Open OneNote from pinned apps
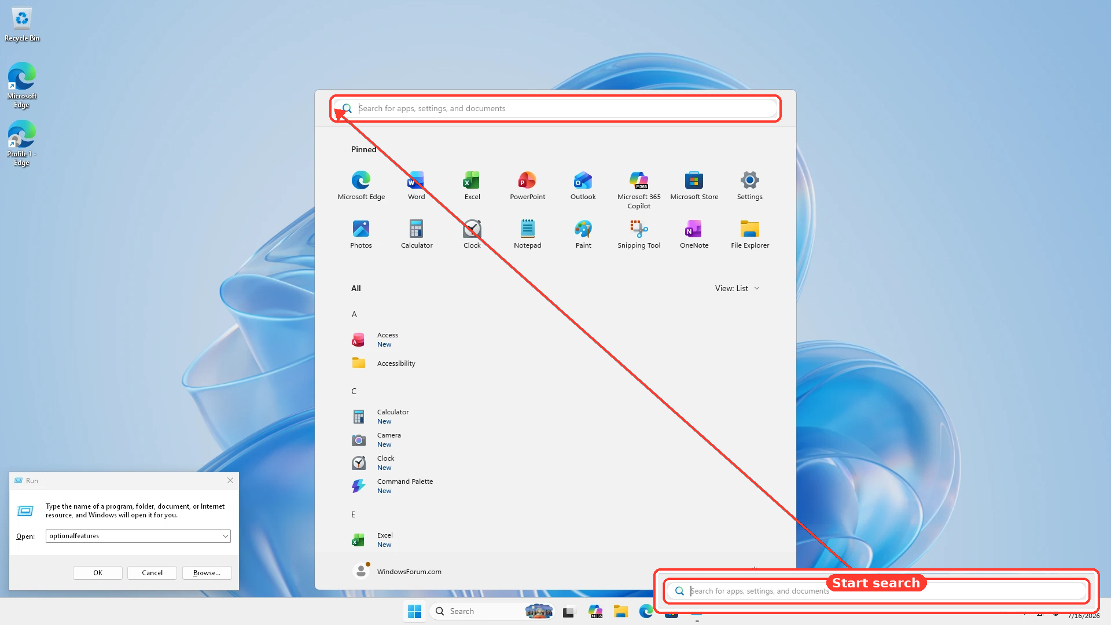Image resolution: width=1111 pixels, height=625 pixels. coord(694,234)
